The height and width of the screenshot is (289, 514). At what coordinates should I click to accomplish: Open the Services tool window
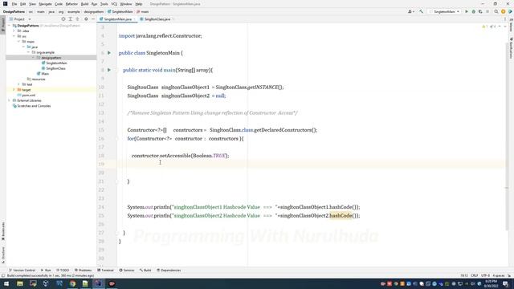pos(127,270)
